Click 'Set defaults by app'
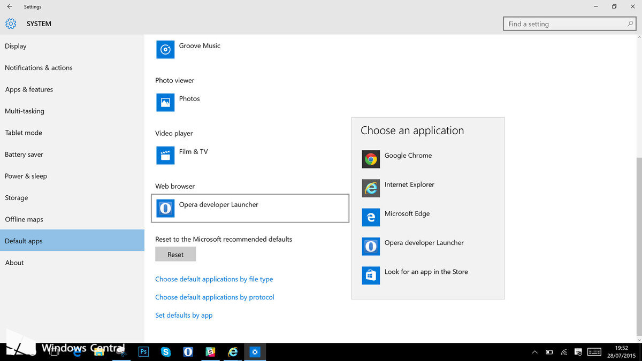 pyautogui.click(x=184, y=315)
